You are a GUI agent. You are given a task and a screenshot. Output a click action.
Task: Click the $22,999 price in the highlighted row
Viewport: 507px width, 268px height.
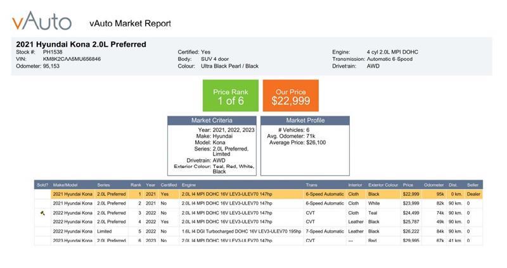[411, 194]
